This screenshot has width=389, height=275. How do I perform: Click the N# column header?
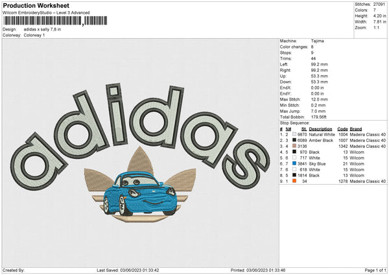(x=289, y=129)
